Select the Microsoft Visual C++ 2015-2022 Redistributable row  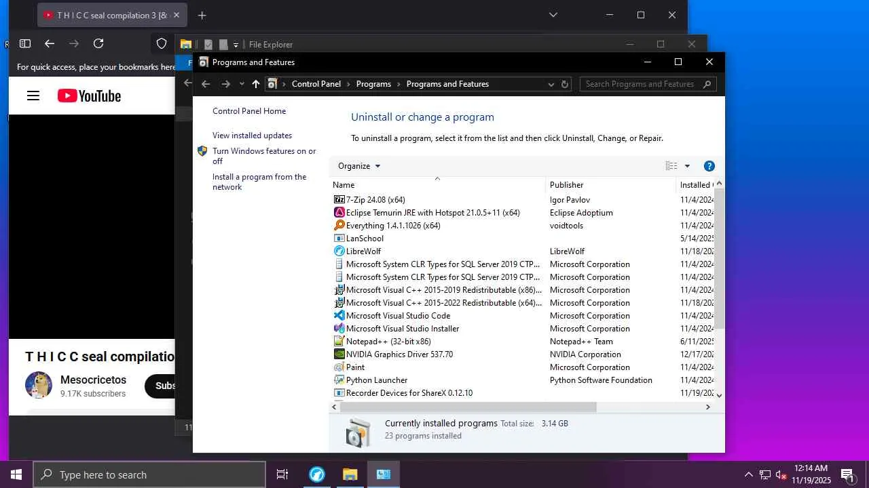click(521, 303)
